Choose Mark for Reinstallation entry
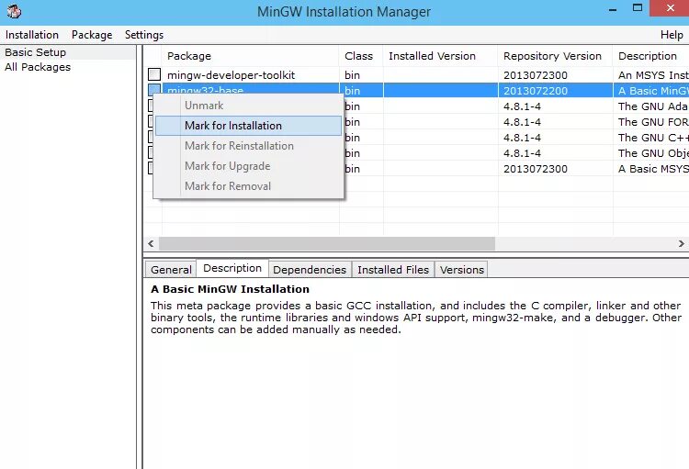Image resolution: width=689 pixels, height=469 pixels. coord(248,146)
